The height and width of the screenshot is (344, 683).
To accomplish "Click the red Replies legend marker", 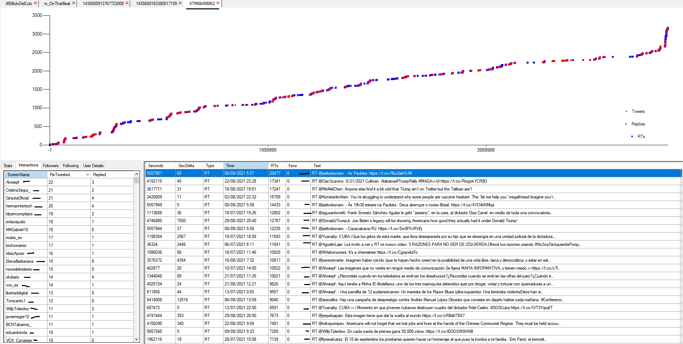I will pos(626,124).
